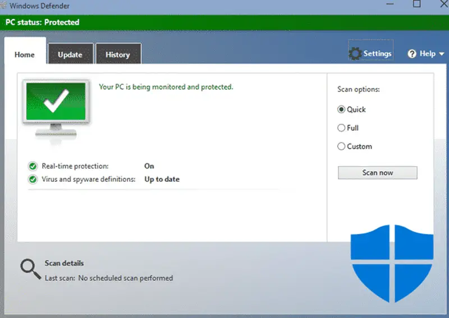Expand the Help dropdown arrow
The width and height of the screenshot is (449, 318).
click(441, 54)
